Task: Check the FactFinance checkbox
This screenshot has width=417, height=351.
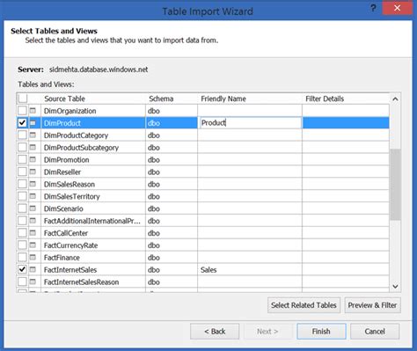Action: click(22, 257)
